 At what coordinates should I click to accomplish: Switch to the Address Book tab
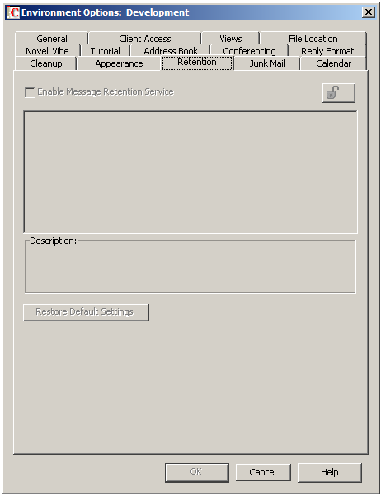[x=171, y=51]
